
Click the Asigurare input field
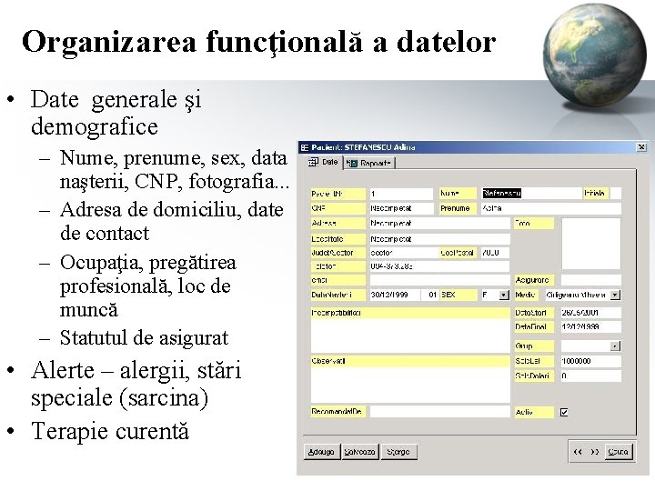[590, 280]
